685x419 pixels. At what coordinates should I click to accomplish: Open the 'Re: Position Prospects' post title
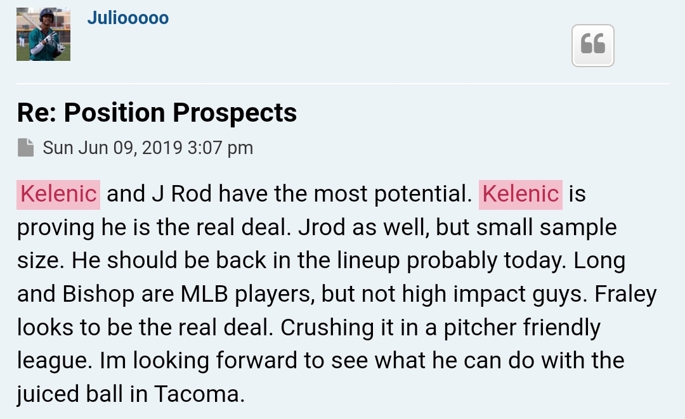pos(157,113)
